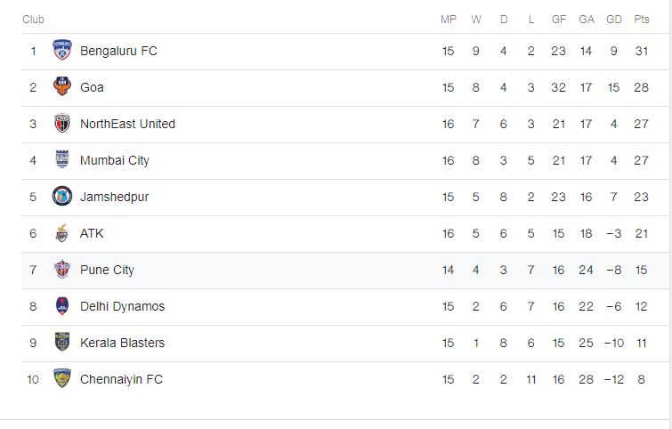Click the Mumbai City team name
The height and width of the screenshot is (429, 672).
(115, 160)
